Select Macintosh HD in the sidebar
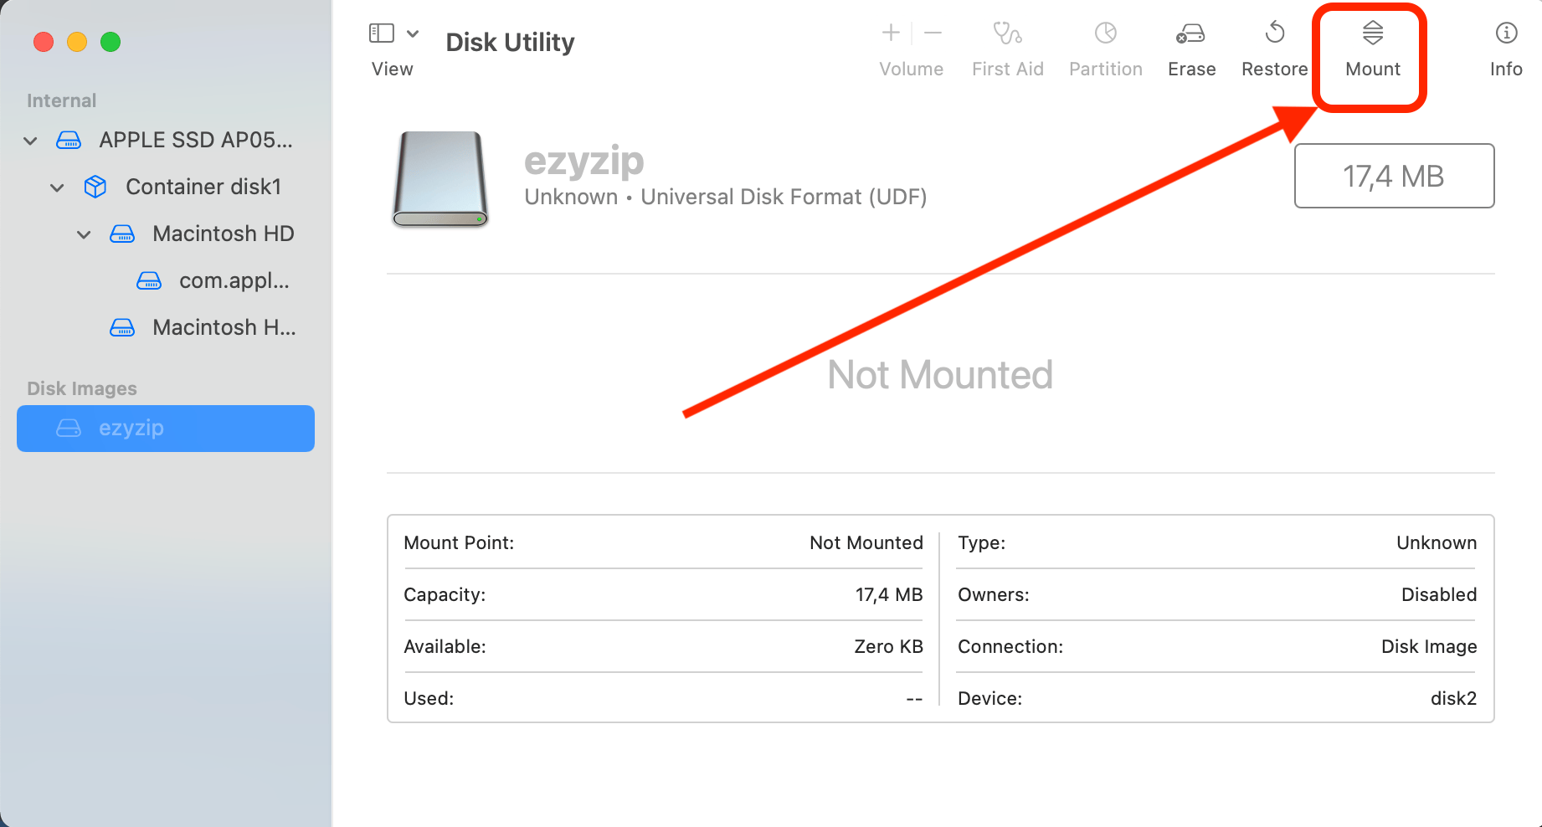1542x827 pixels. [223, 234]
